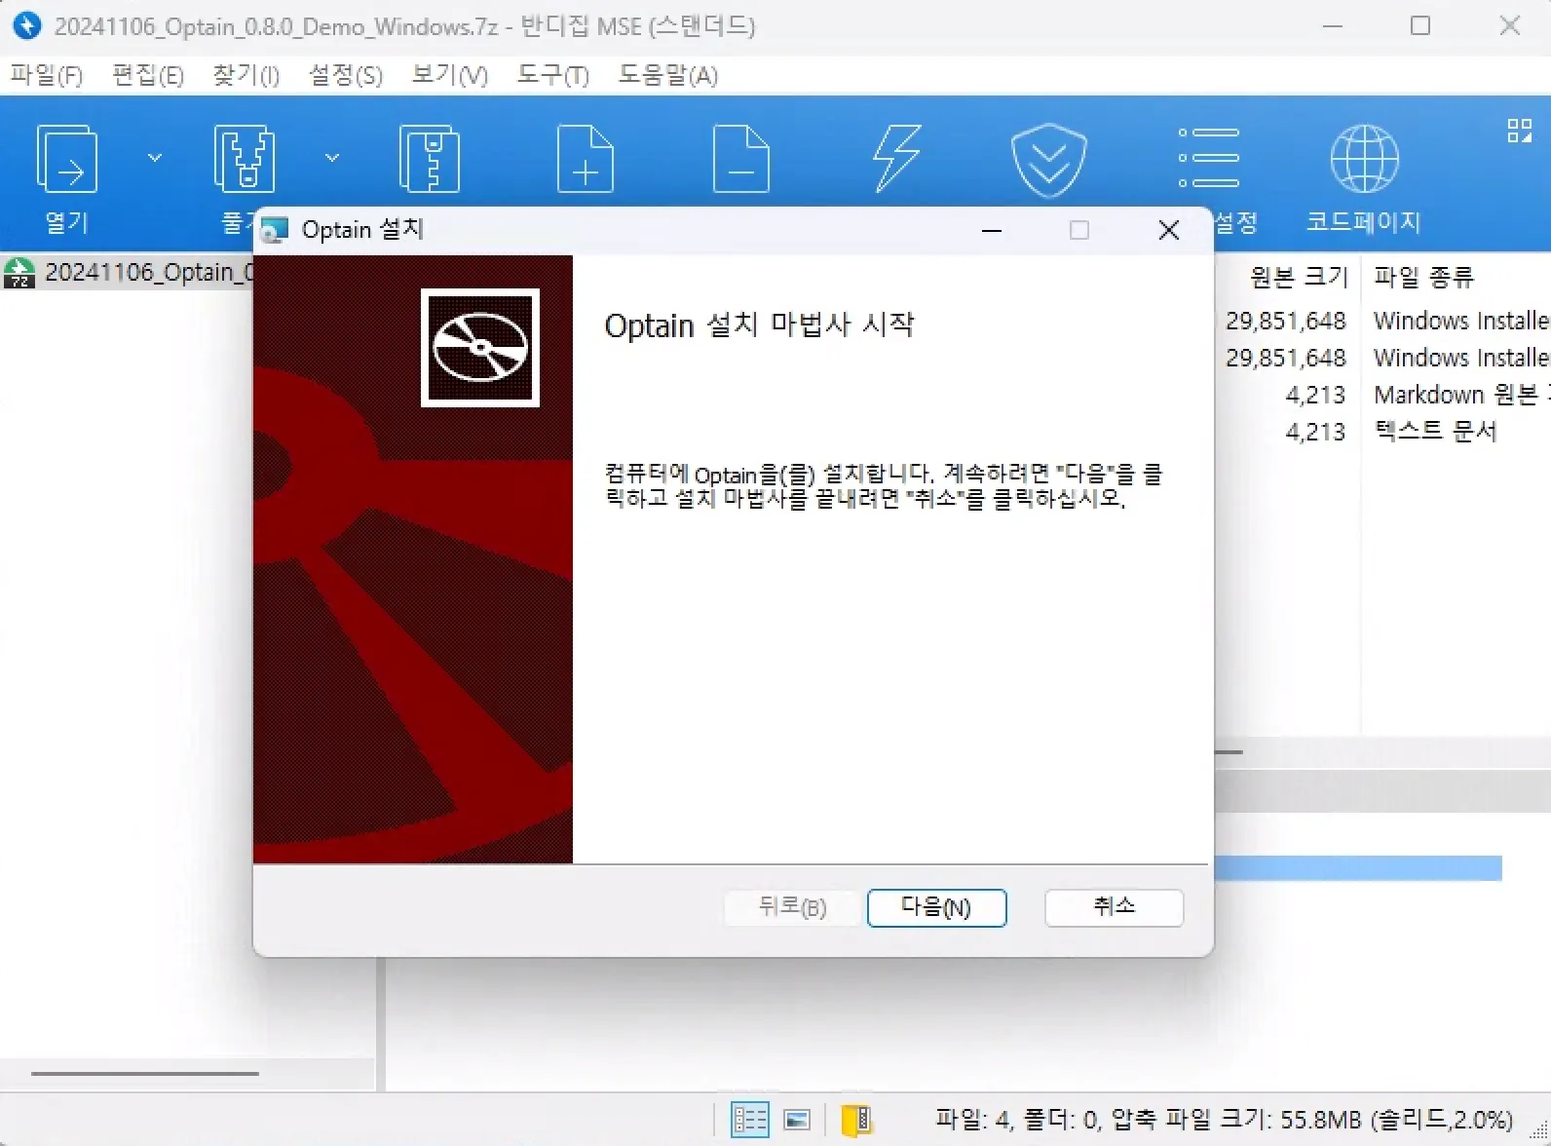Click the Open archive (열기) toolbar icon

pos(66,160)
